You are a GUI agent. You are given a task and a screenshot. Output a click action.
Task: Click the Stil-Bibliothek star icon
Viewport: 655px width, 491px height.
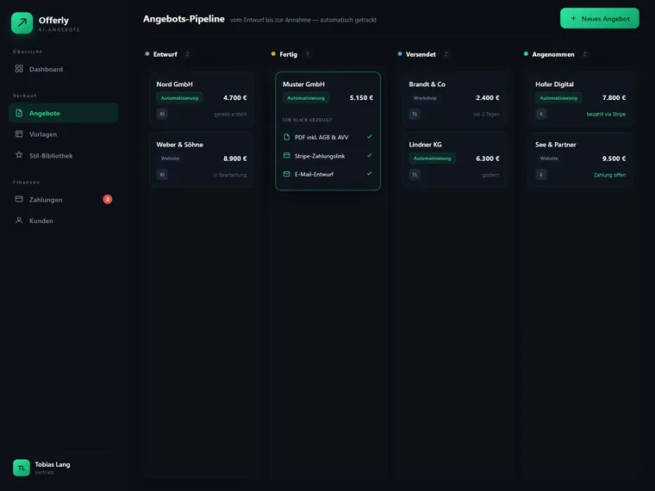point(19,155)
